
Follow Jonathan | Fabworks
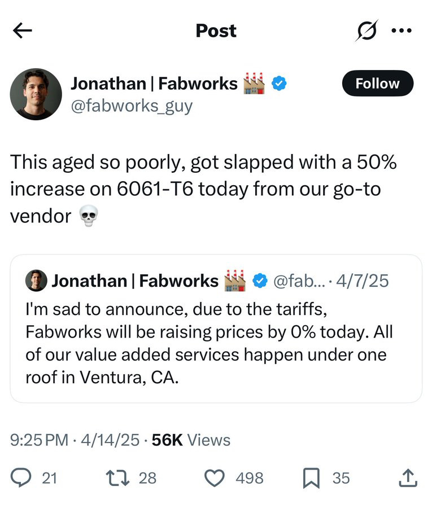378,84
